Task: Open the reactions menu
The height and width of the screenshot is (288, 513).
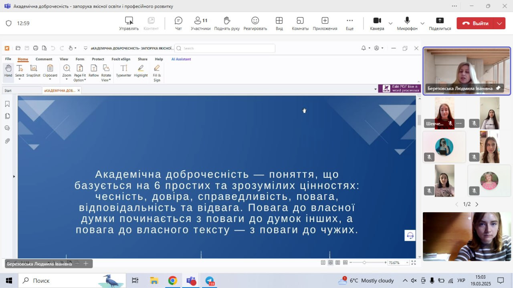Action: tap(255, 23)
